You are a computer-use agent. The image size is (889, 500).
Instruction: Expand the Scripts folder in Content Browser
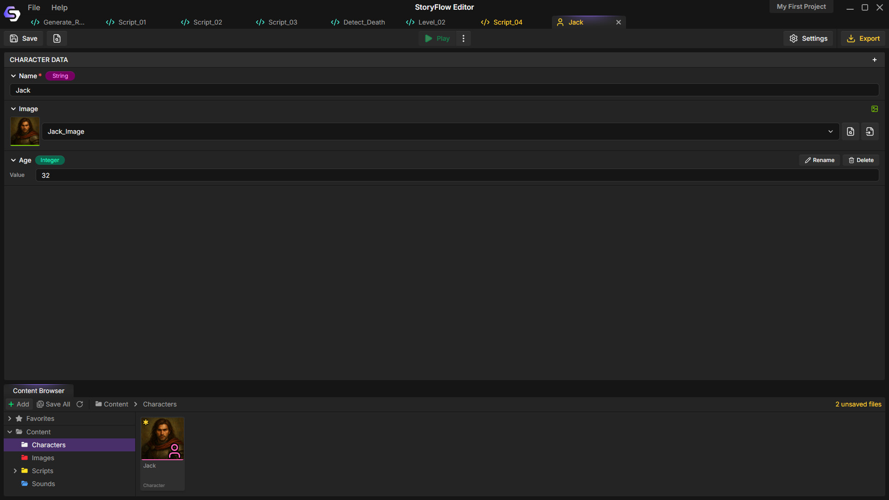pyautogui.click(x=14, y=470)
